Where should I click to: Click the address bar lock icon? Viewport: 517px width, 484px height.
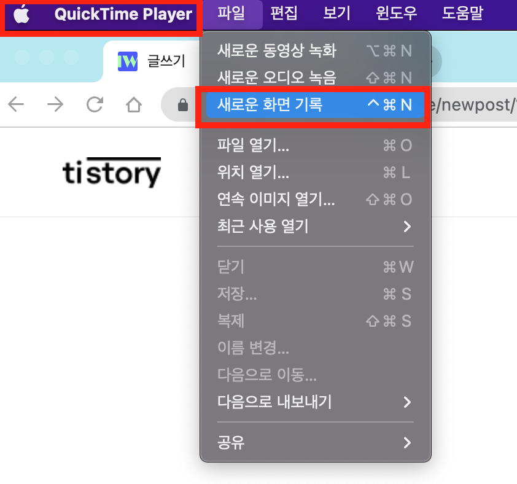coord(182,105)
